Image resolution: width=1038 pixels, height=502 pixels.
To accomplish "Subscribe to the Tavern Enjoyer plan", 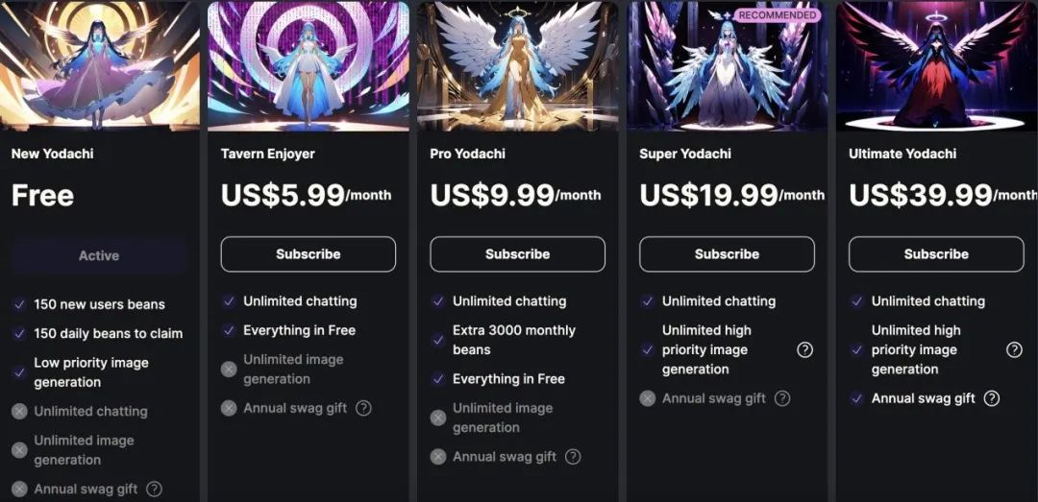I will coord(309,254).
